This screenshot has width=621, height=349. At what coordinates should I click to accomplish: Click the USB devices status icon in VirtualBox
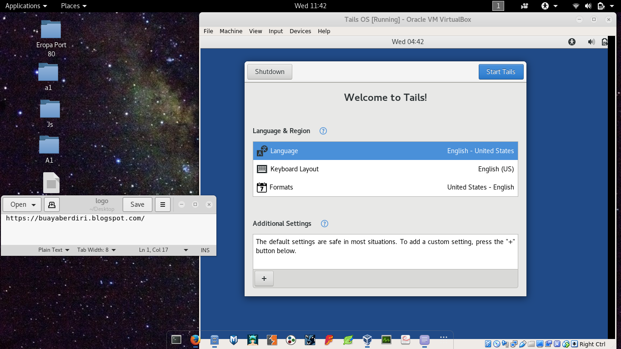(523, 344)
